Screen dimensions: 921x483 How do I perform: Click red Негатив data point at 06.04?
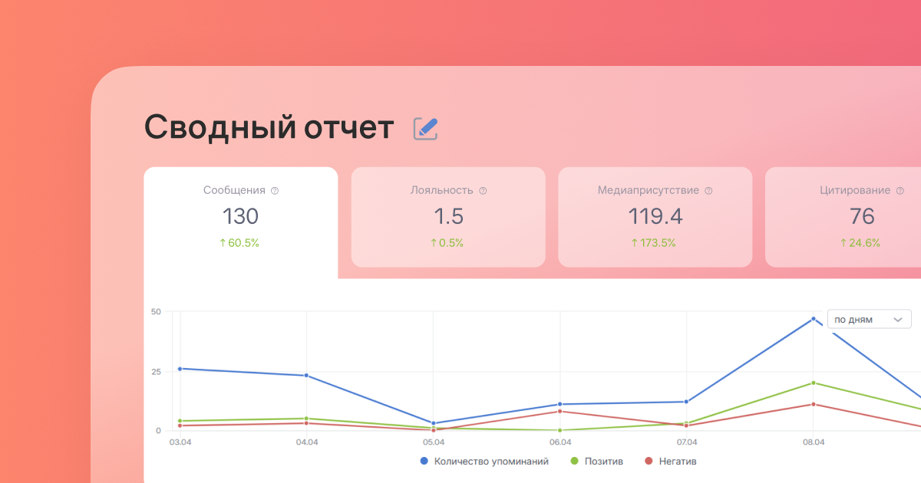560,412
